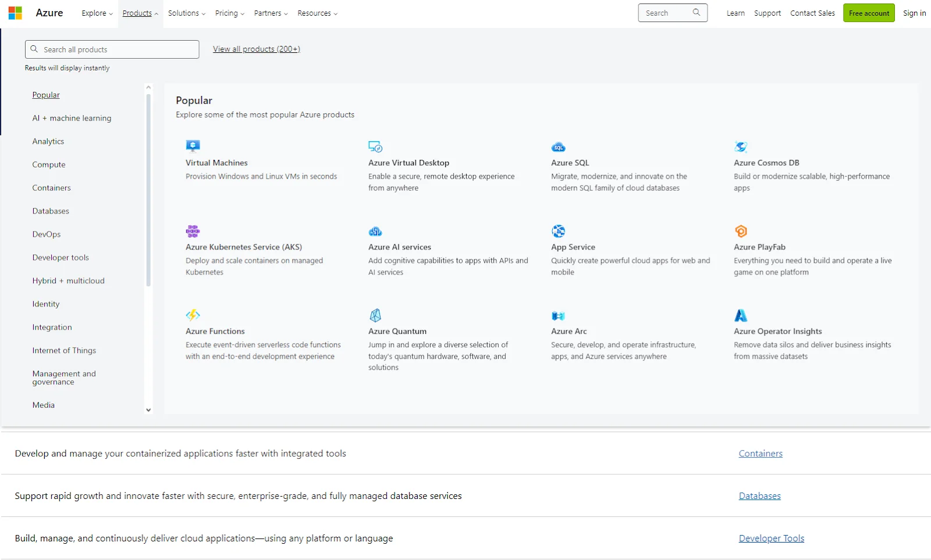Open the Azure AI services title link
Viewport: 931px width, 560px height.
click(400, 247)
